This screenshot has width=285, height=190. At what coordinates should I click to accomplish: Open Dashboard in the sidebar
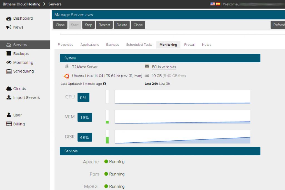coord(23,19)
